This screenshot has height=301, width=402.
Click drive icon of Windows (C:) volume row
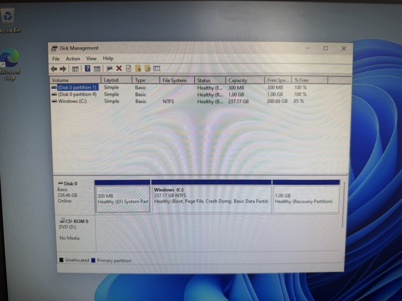[54, 101]
